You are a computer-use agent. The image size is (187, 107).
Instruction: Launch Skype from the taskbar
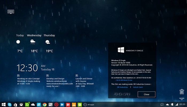pyautogui.click(x=10, y=105)
